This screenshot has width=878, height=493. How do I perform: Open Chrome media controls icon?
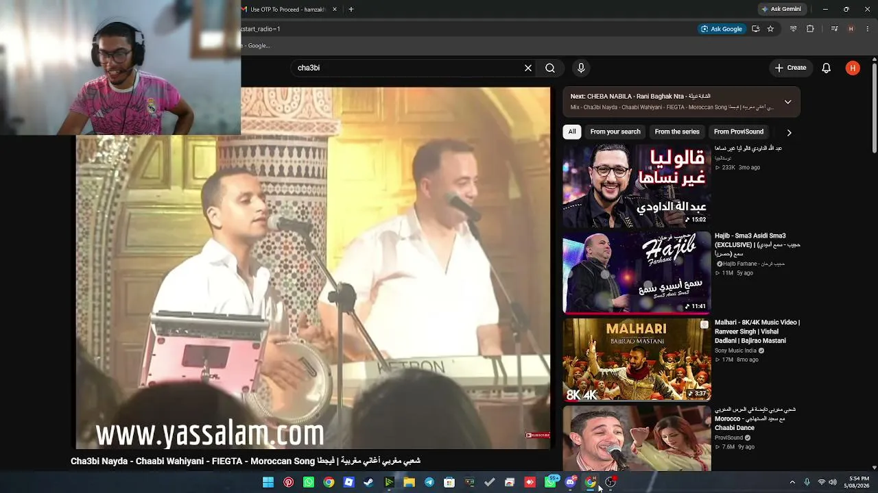(834, 29)
